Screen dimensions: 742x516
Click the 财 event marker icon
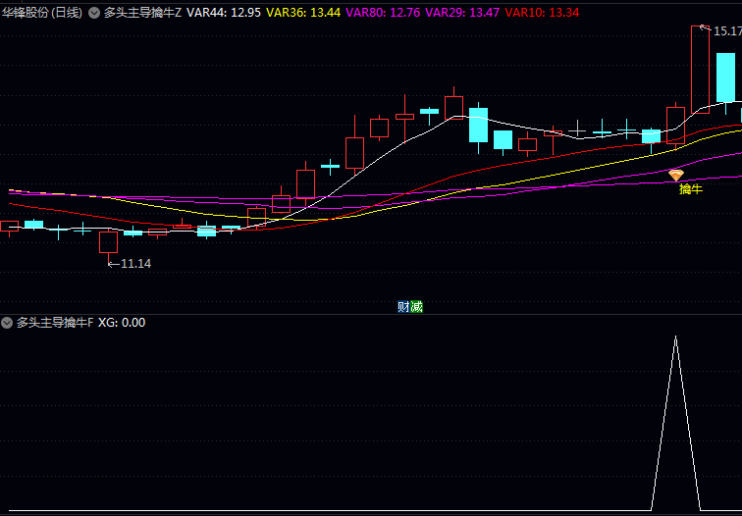(x=403, y=306)
